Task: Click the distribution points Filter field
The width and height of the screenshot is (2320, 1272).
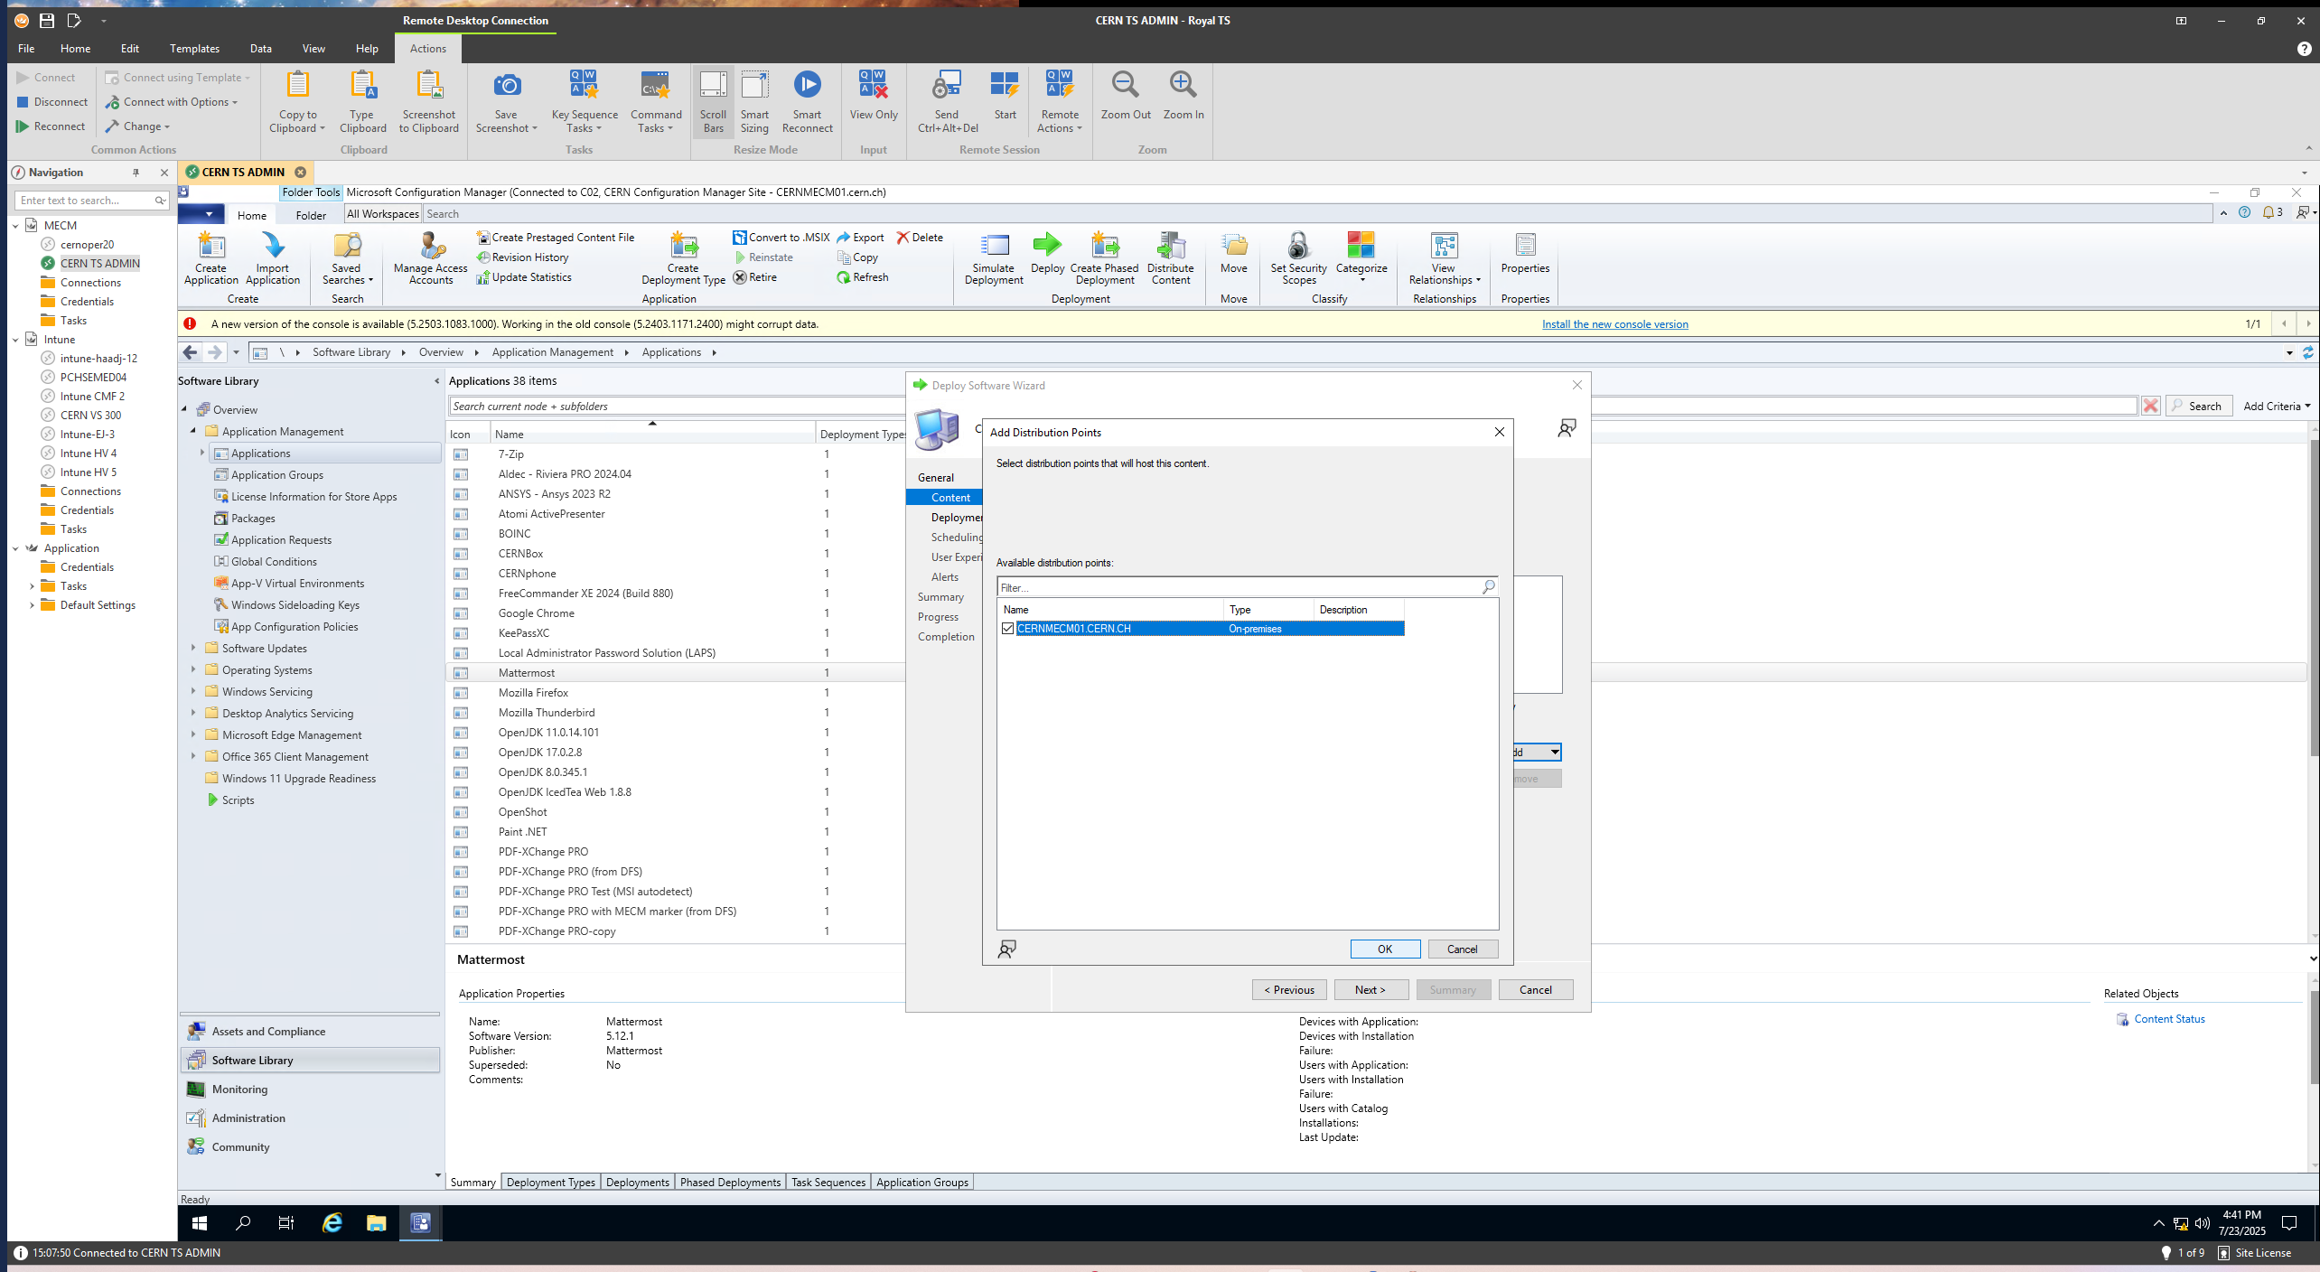Action: [x=1238, y=587]
